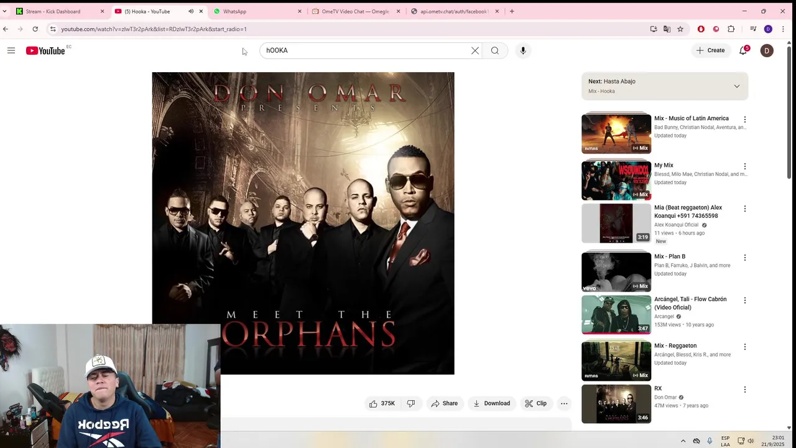This screenshot has width=796, height=448.
Task: Reload the page in Chrome
Action: tap(35, 29)
